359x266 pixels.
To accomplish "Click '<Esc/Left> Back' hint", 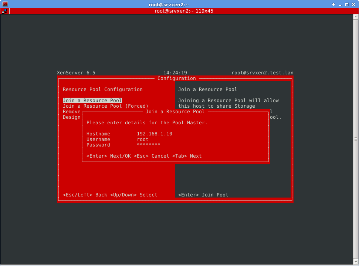I will point(85,195).
